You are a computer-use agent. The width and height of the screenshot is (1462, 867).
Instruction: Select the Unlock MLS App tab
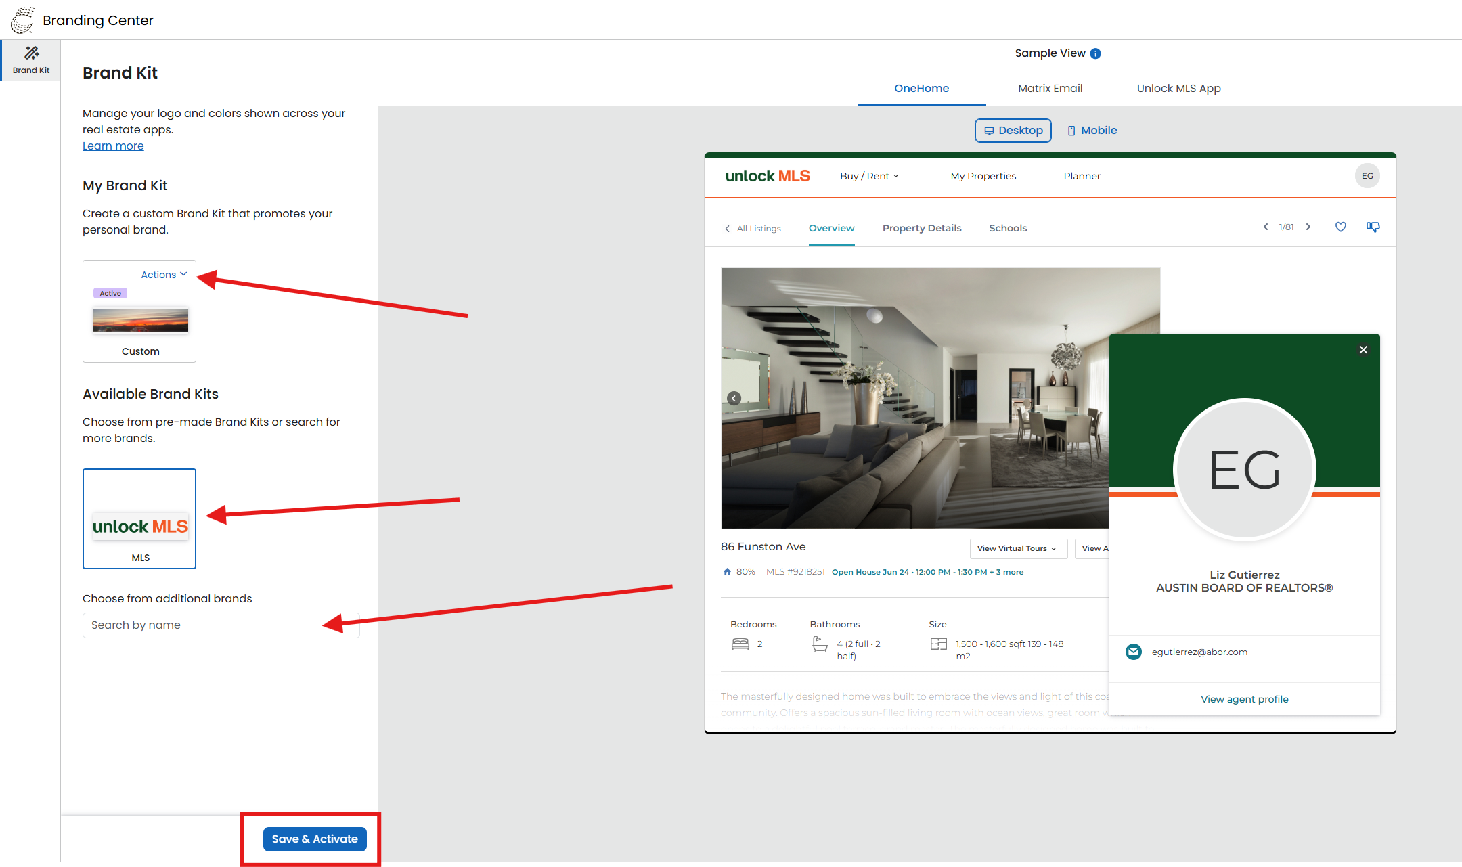click(1179, 89)
